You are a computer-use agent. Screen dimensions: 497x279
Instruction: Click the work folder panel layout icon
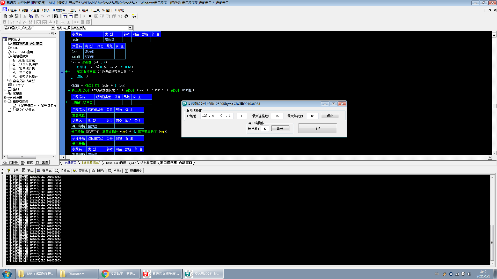(65, 16)
